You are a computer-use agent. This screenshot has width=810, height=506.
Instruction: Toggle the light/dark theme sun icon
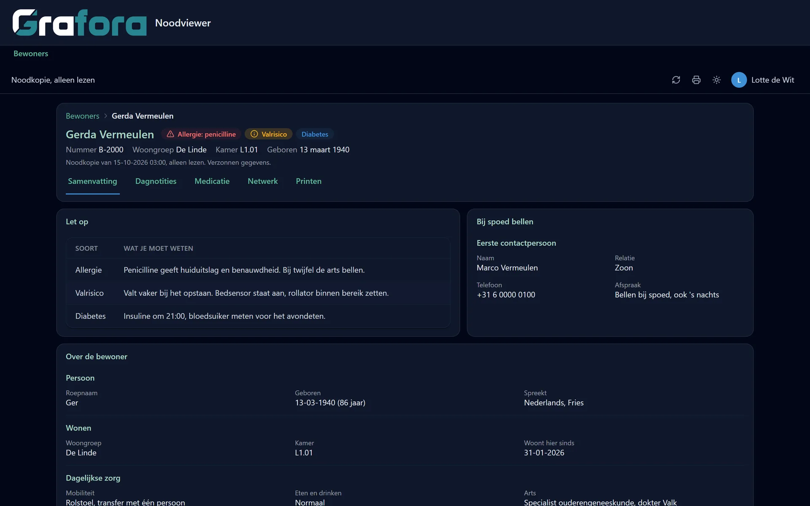716,80
